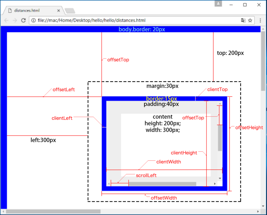Click the word 'content' in the inner box
The image size is (267, 215).
(x=163, y=117)
